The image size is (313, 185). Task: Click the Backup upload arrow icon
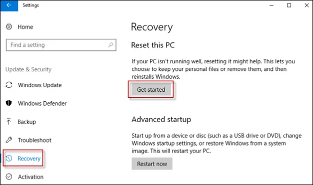(x=8, y=122)
